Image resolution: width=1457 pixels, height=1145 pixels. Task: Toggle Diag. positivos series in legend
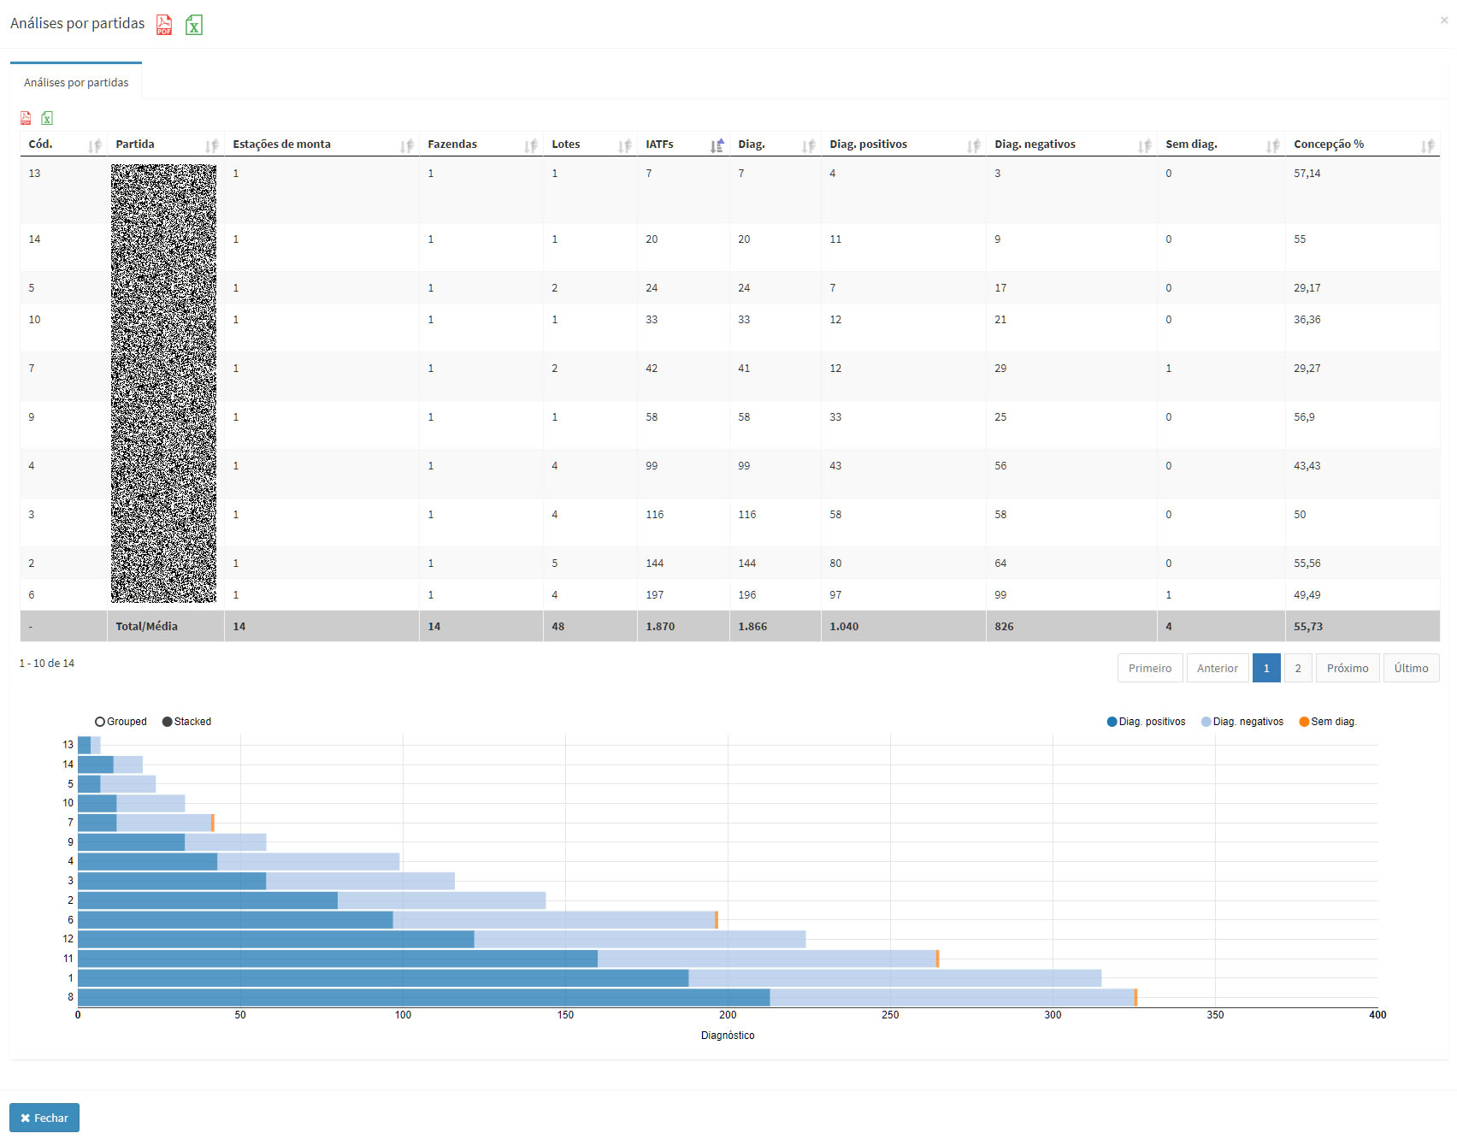click(x=1146, y=722)
